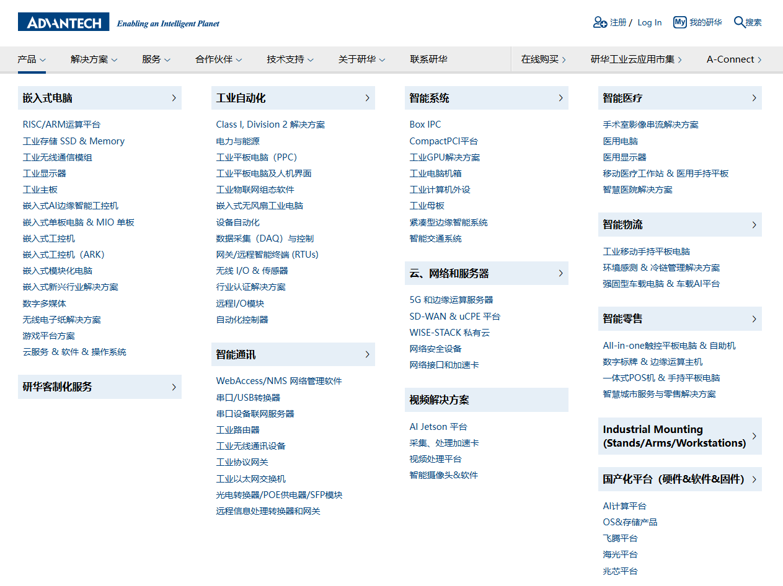783x586 pixels.
Task: Open the 合作伙伴 menu
Action: [218, 59]
